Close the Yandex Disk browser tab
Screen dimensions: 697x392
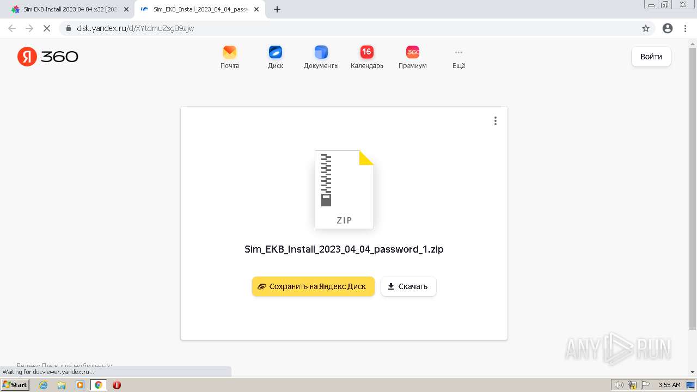256,9
